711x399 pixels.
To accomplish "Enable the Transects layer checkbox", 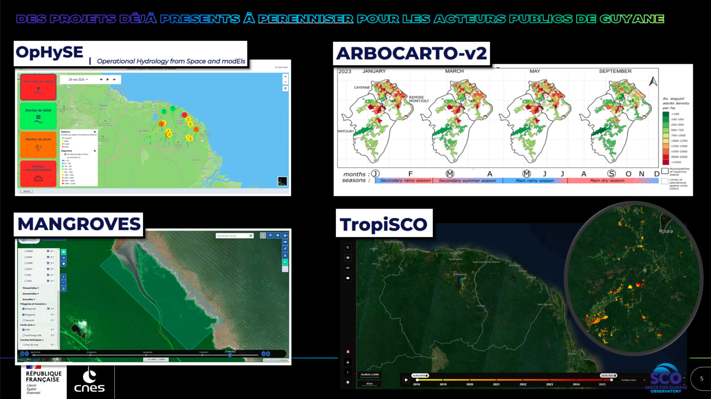I will coord(23,320).
